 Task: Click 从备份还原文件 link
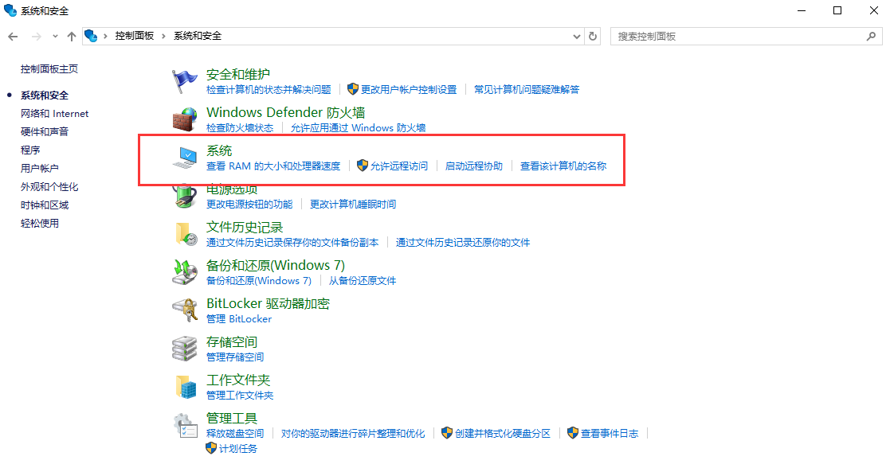(362, 281)
